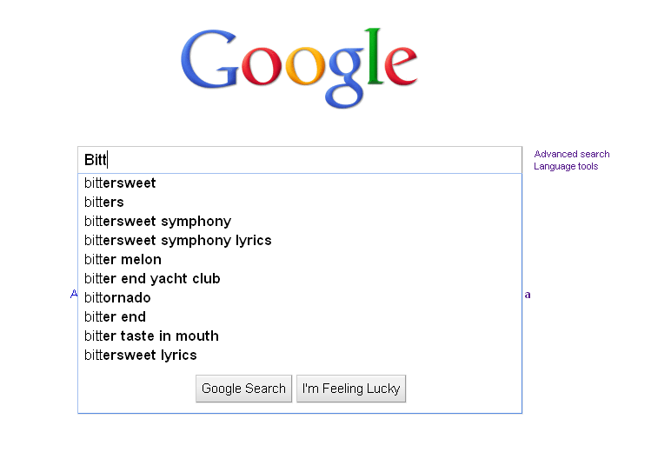This screenshot has width=671, height=452.
Task: Click inside the search box containing Bitt
Action: pyautogui.click(x=300, y=160)
